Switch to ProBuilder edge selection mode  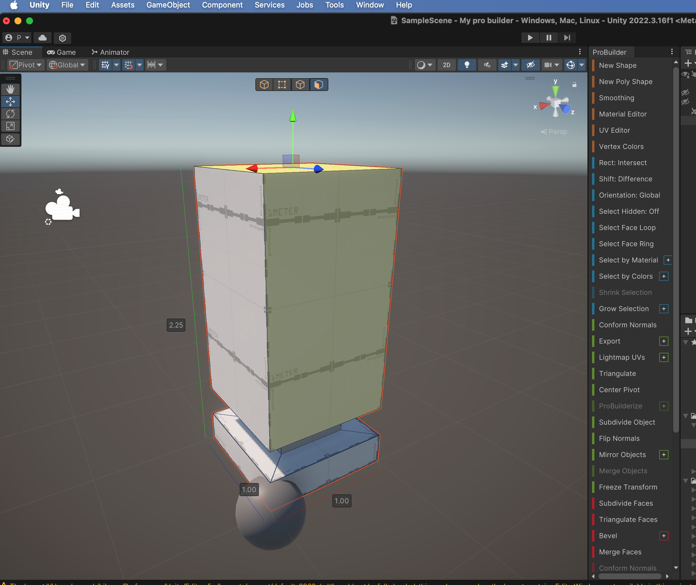pyautogui.click(x=300, y=85)
